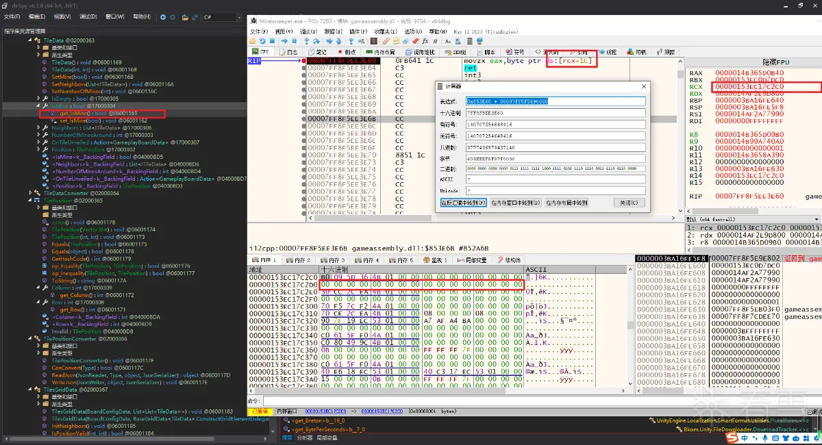Open the 调试(D) menu in dnSpy

click(x=88, y=16)
